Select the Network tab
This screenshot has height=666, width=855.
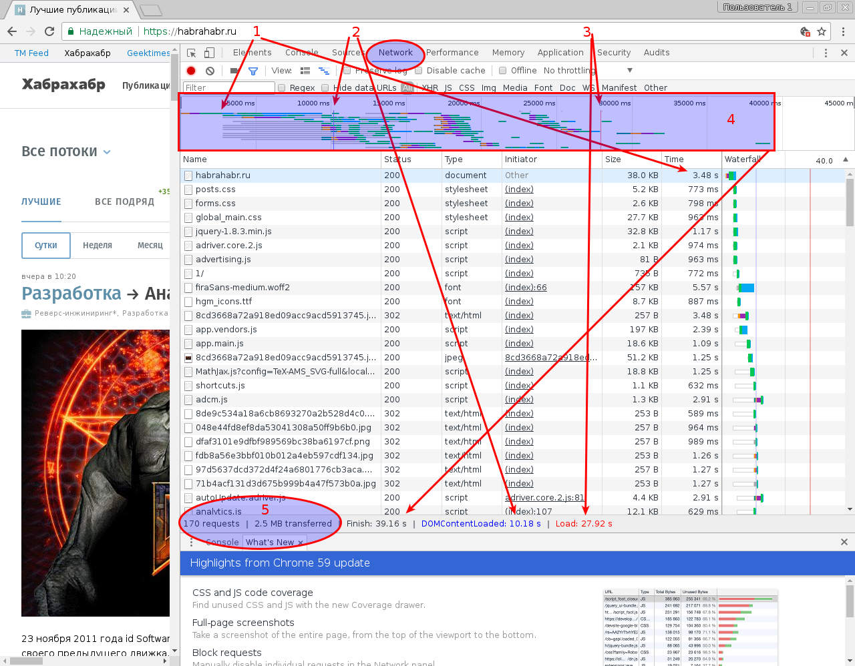click(395, 53)
